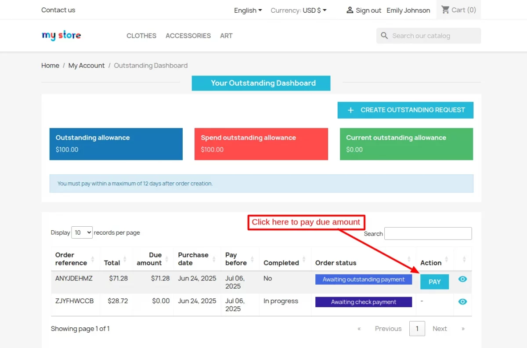Click the Outstanding allowance blue card
This screenshot has height=348, width=527.
(x=116, y=144)
